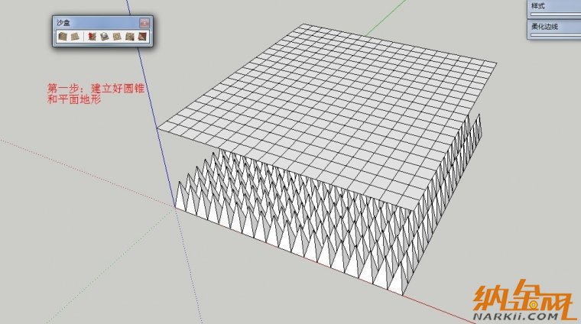Select the Add Detail sandbox tool

point(128,36)
